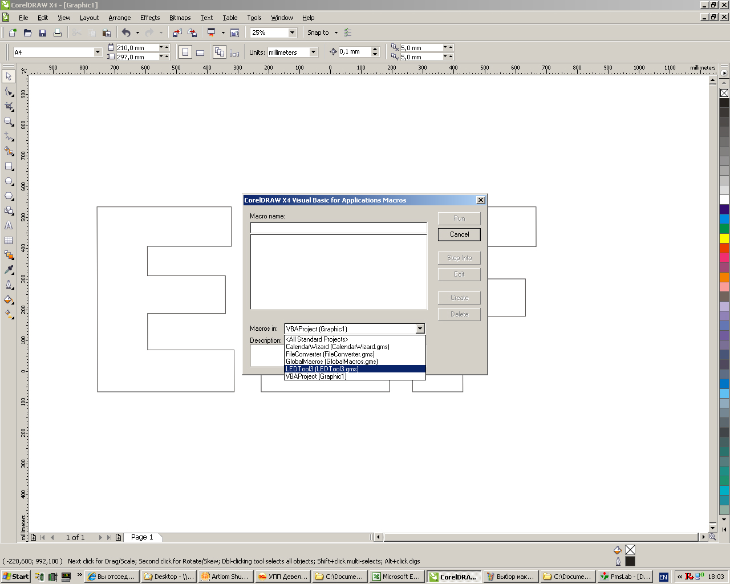Click Cancel in the Macros dialog
The image size is (730, 584).
point(459,234)
